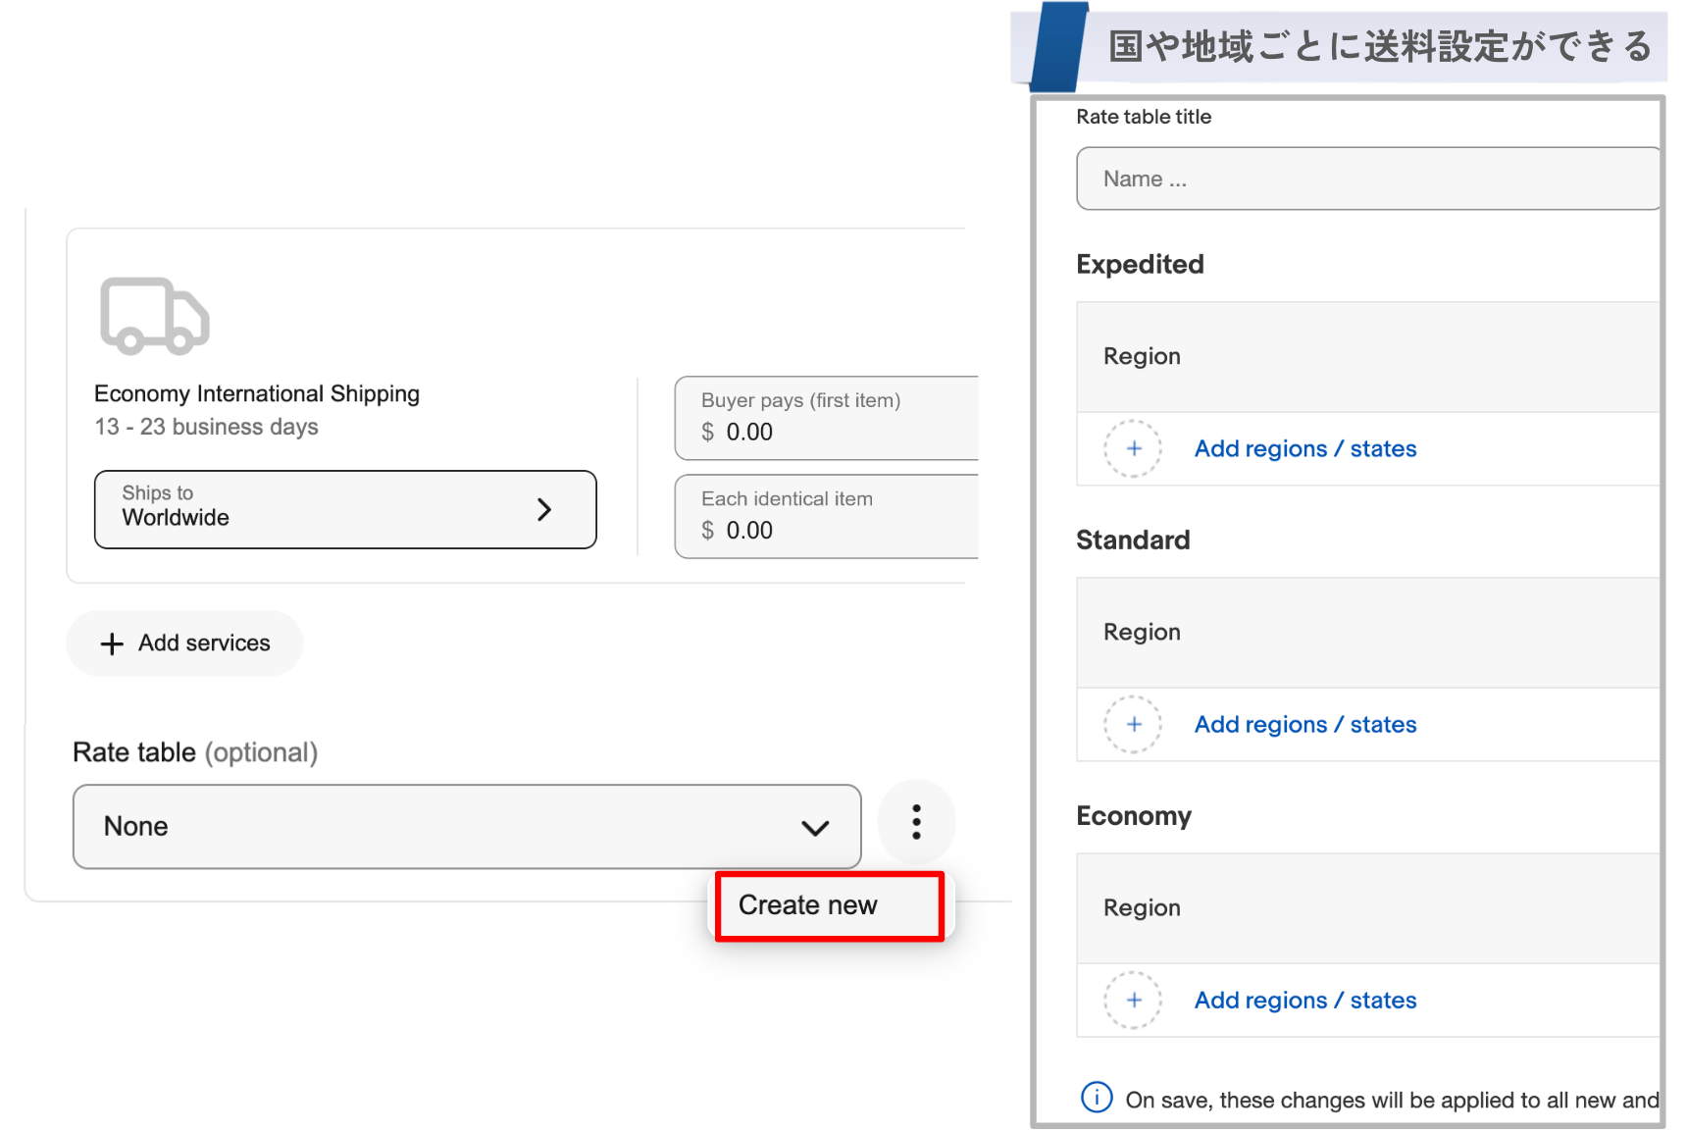Click Add regions / states under Economy
Screen dimensions: 1687x1132
pyautogui.click(x=1304, y=1000)
